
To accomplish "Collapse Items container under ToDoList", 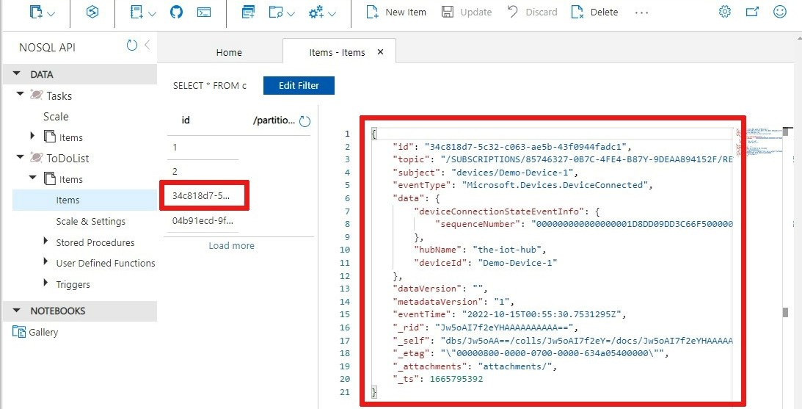I will (x=33, y=178).
